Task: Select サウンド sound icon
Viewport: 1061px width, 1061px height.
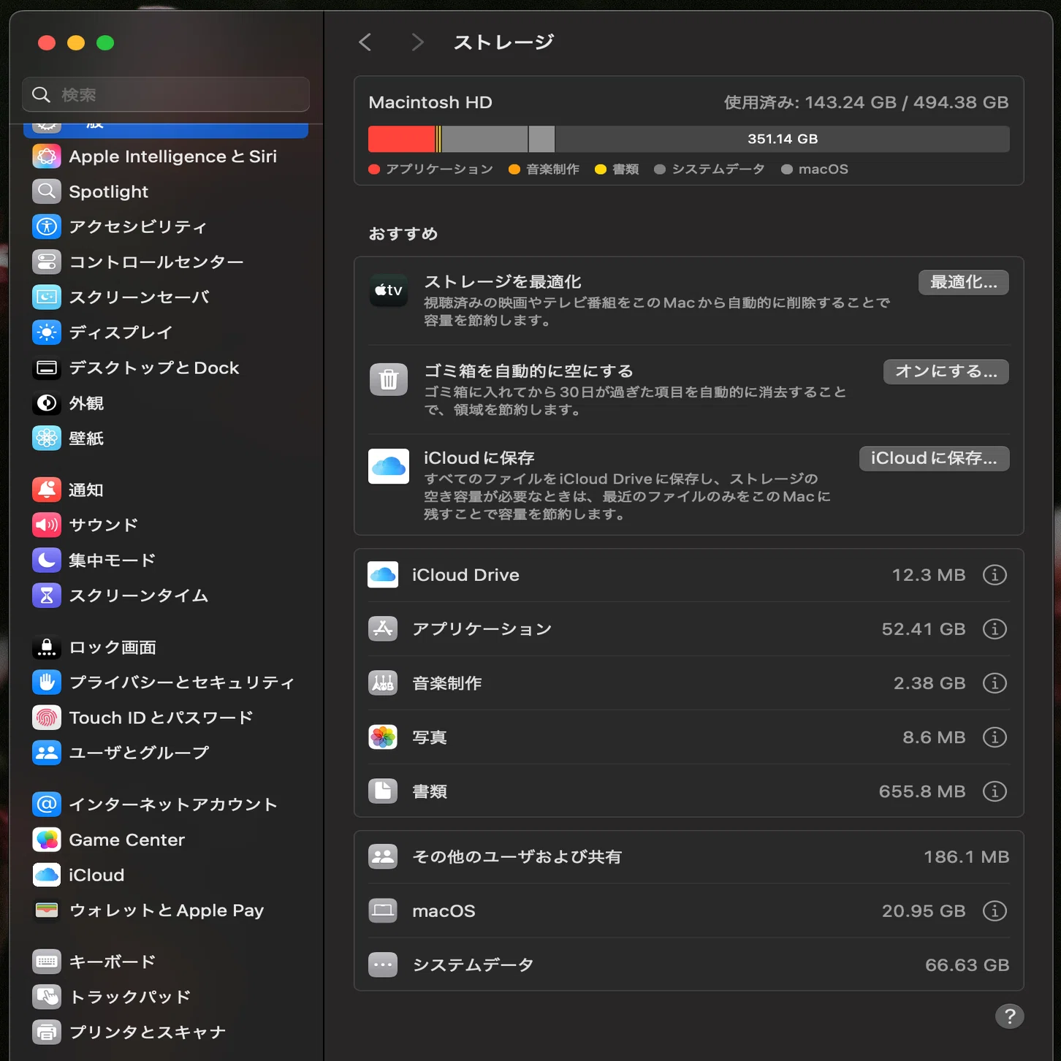Action: tap(47, 525)
